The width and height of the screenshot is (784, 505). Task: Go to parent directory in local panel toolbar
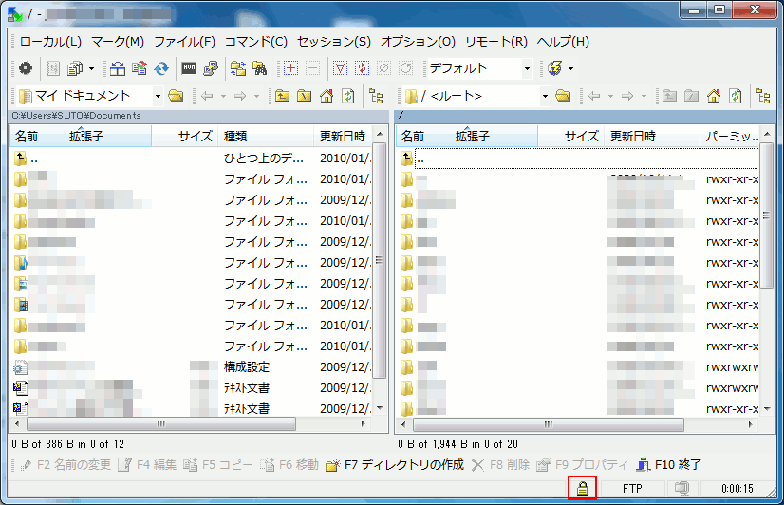tap(282, 96)
